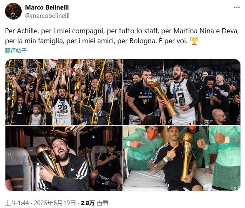Viewport: 245px width, 208px height.
Task: Click the trophy emoji in the post text
Action: 194,41
